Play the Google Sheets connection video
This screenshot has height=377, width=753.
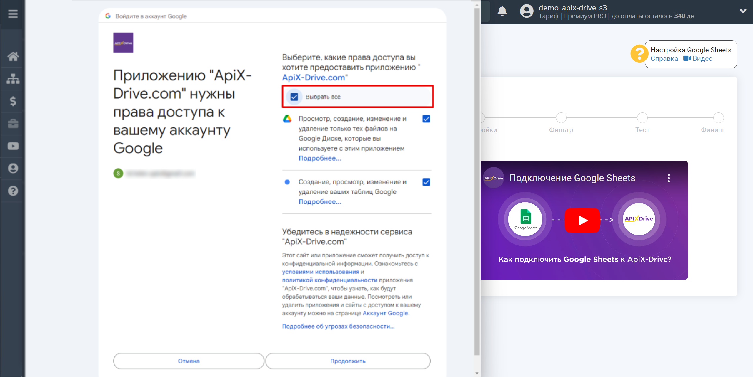click(x=582, y=220)
